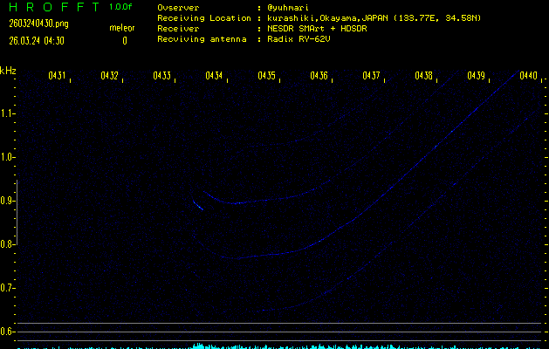The image size is (549, 349).
Task: Click the 0437 time marker
Action: [x=372, y=76]
